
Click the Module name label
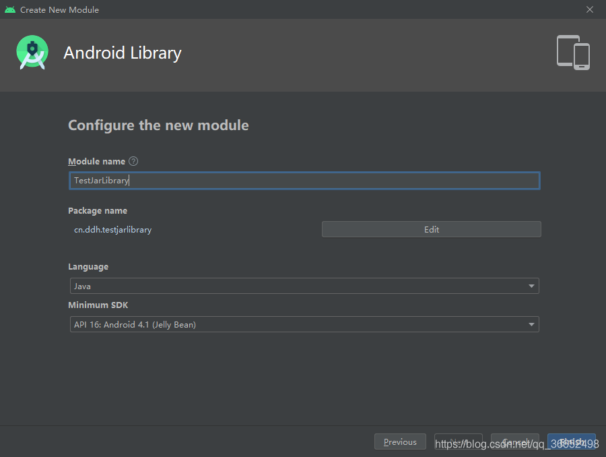96,161
